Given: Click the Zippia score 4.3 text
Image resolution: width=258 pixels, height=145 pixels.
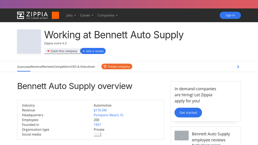Looking at the screenshot, I should pos(55,43).
